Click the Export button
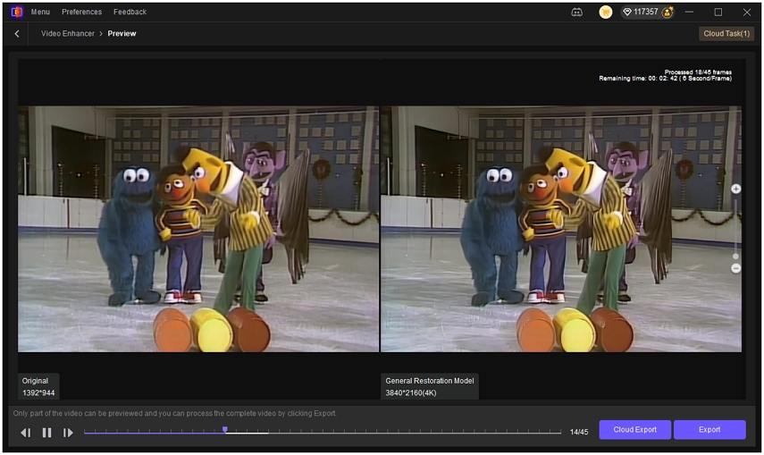764x455 pixels. coord(709,430)
